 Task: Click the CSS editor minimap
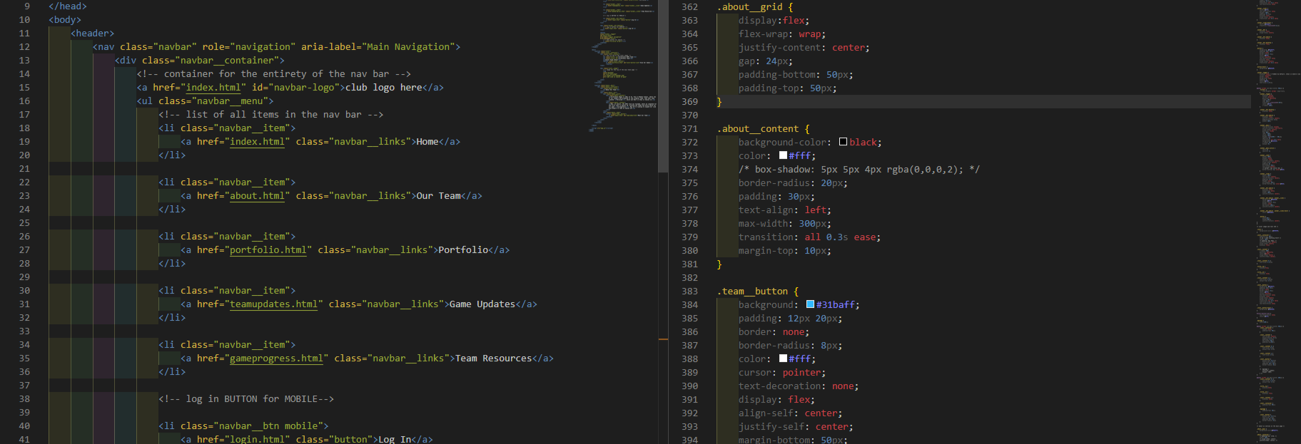pos(1277,221)
